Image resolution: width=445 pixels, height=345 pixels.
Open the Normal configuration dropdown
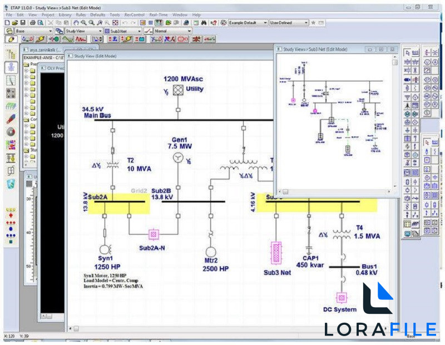(x=172, y=31)
